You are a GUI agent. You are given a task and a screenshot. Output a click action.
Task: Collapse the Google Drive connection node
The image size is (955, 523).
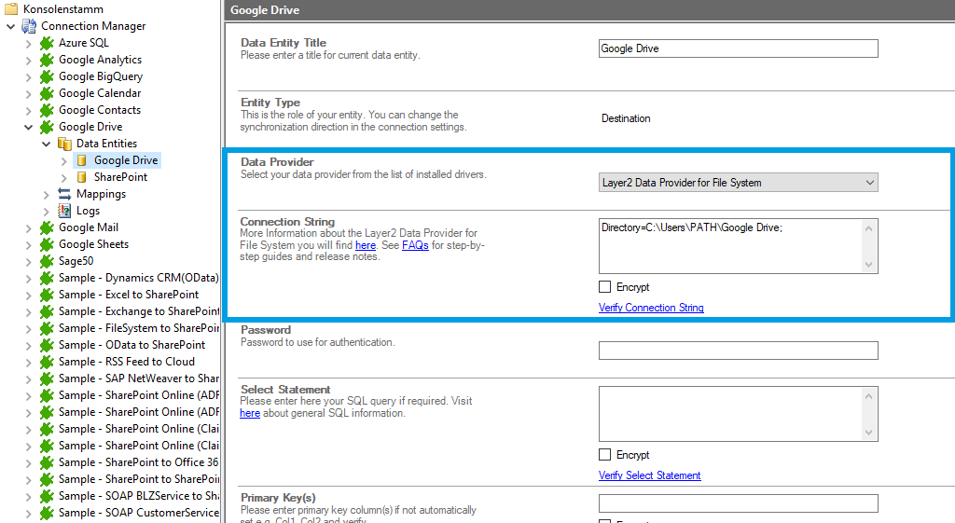29,127
